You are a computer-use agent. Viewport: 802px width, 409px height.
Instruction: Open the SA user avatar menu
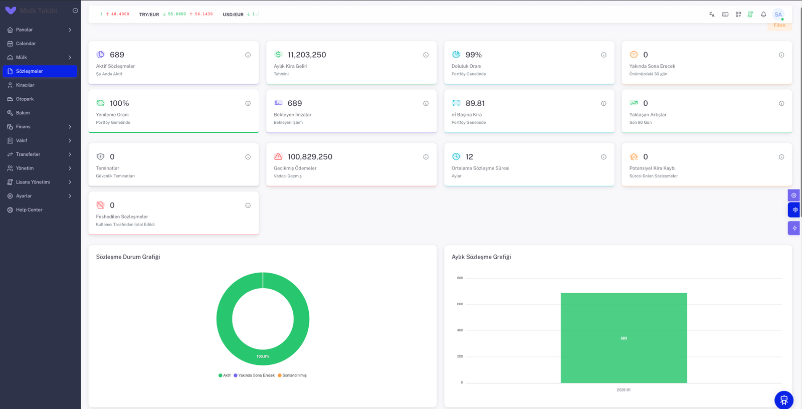click(778, 15)
